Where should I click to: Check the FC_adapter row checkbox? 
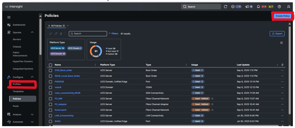coord(50,104)
